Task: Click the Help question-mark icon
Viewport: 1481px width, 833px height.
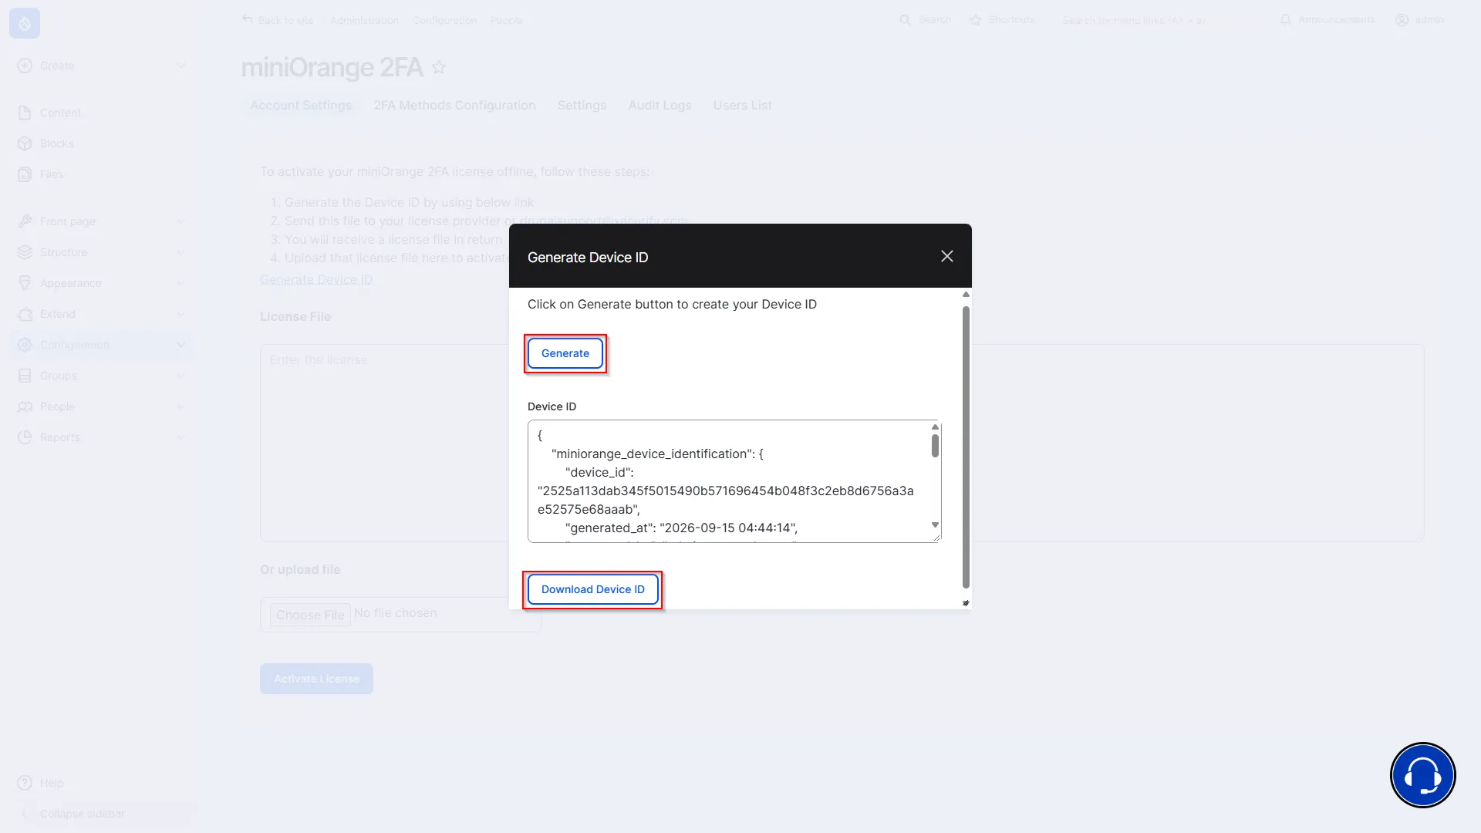Action: (x=25, y=783)
